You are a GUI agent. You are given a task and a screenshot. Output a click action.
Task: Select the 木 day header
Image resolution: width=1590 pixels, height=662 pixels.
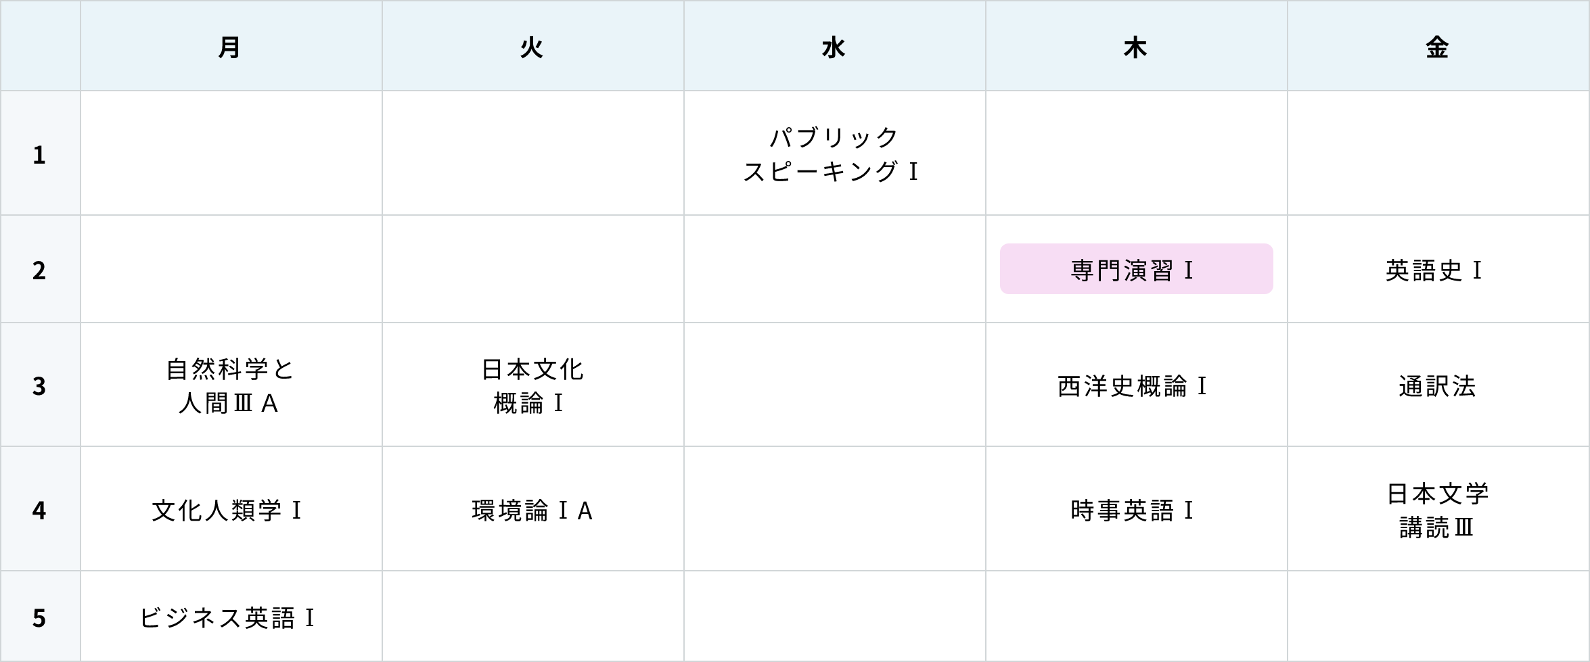coord(1137,46)
